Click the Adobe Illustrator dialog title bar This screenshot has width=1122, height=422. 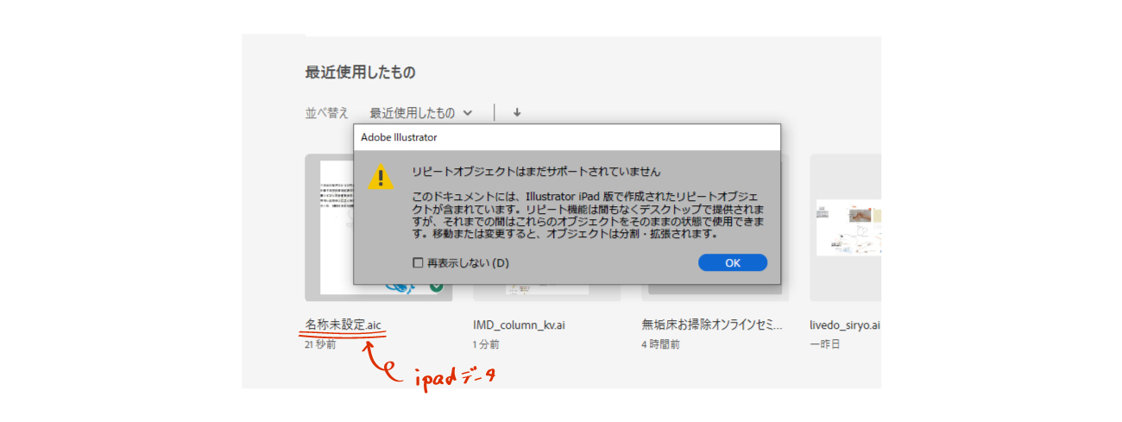567,137
